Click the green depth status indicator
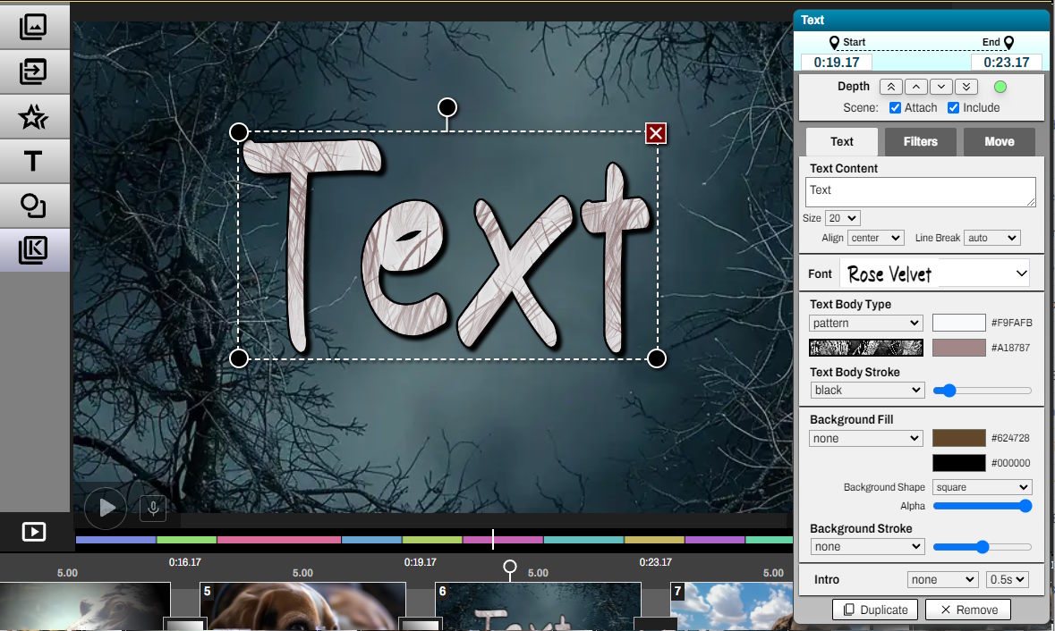This screenshot has height=631, width=1055. [1000, 87]
